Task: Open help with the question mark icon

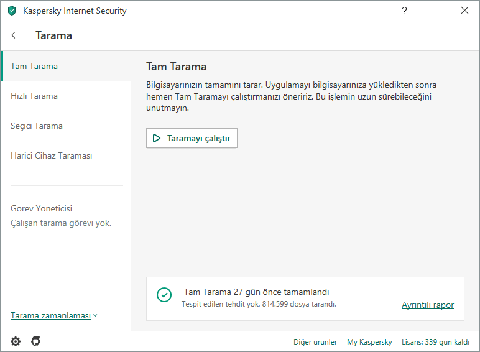Action: pyautogui.click(x=405, y=11)
